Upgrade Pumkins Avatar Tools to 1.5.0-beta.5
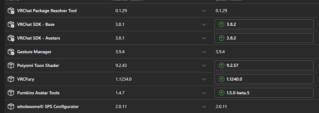This screenshot has width=319, height=113. click(x=264, y=93)
